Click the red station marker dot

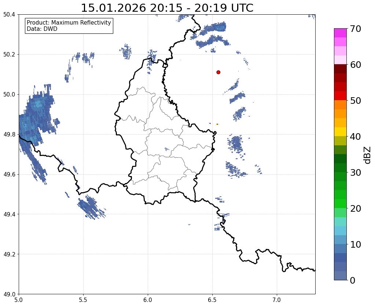pyautogui.click(x=218, y=72)
